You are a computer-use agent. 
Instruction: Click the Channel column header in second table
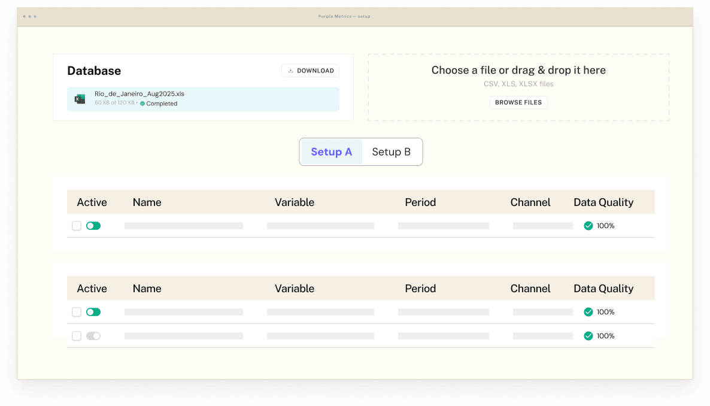pyautogui.click(x=530, y=288)
